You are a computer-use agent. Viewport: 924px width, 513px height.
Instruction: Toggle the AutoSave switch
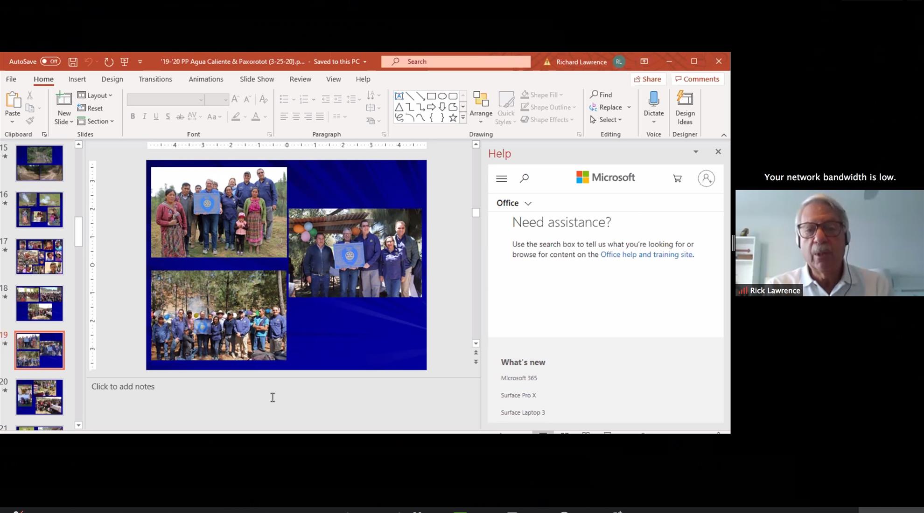tap(50, 62)
